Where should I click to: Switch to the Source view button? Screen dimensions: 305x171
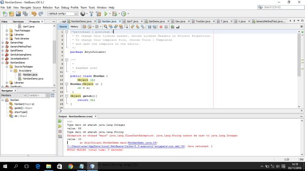[63, 27]
